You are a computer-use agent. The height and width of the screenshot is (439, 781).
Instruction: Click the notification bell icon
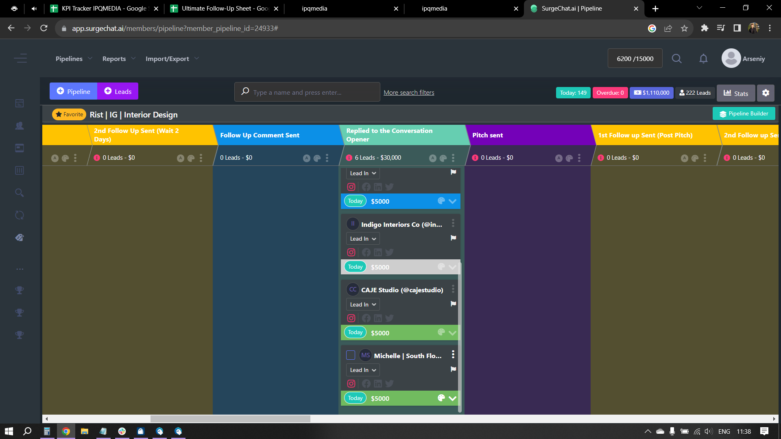(x=703, y=59)
